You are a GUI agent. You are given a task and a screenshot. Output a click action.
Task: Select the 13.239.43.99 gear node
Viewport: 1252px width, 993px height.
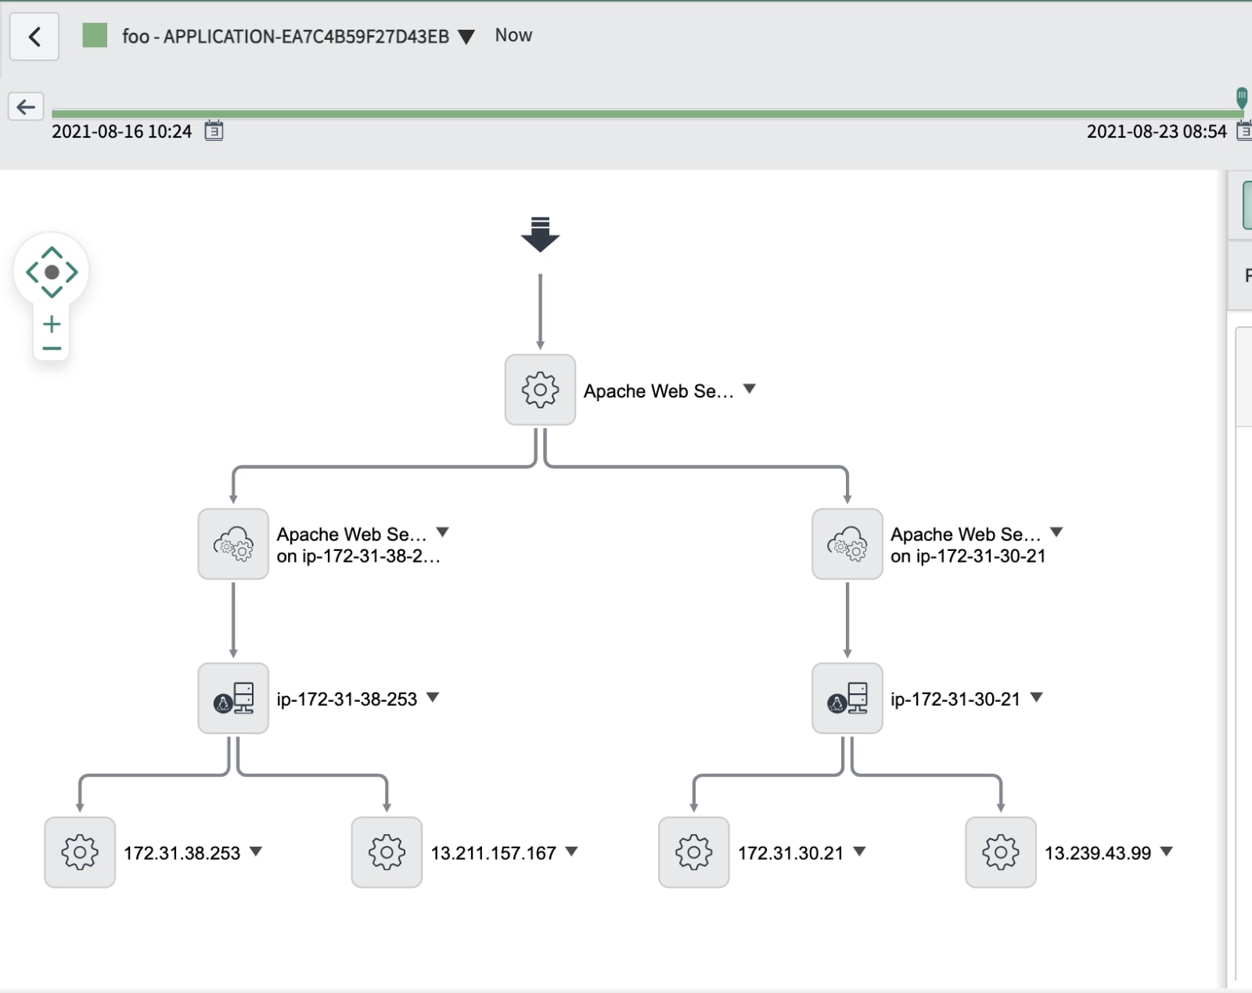click(x=1001, y=852)
